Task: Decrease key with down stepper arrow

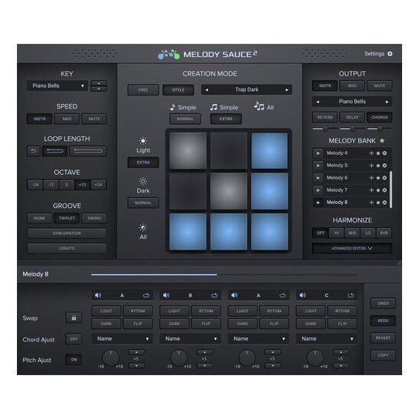Action: (99, 89)
